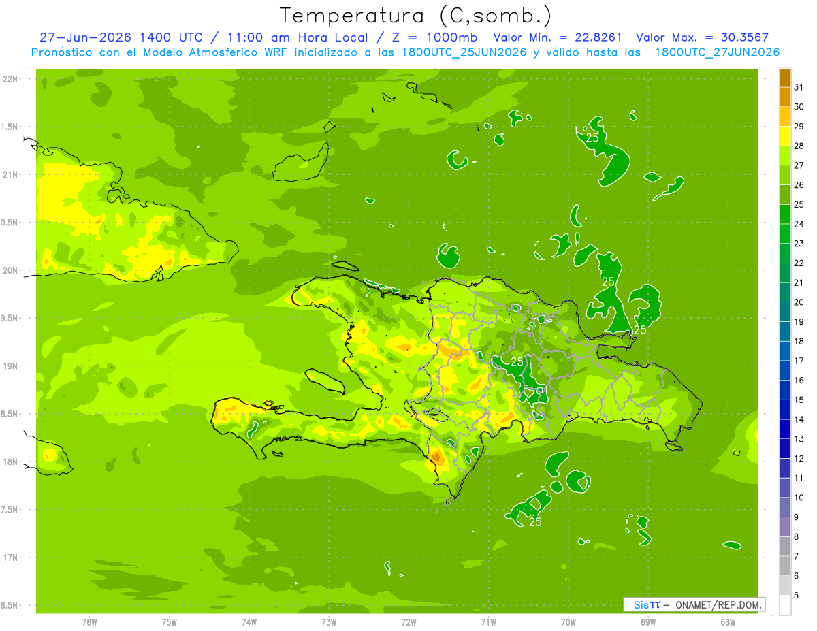Click the "30" color scale label
Image resolution: width=817 pixels, height=631 pixels.
(799, 106)
